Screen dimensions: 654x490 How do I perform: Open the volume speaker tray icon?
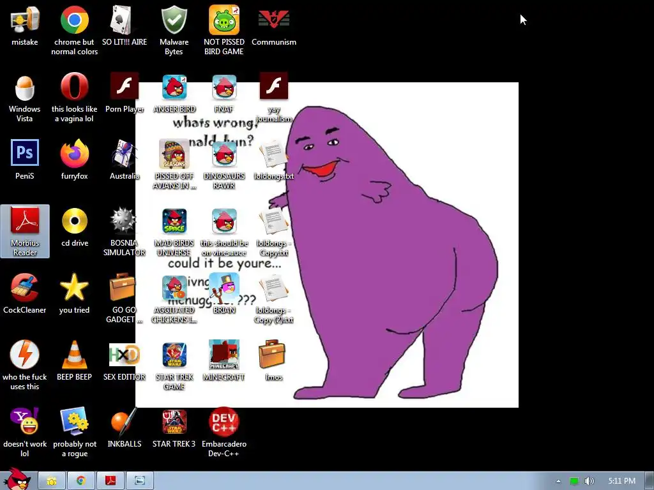(589, 481)
